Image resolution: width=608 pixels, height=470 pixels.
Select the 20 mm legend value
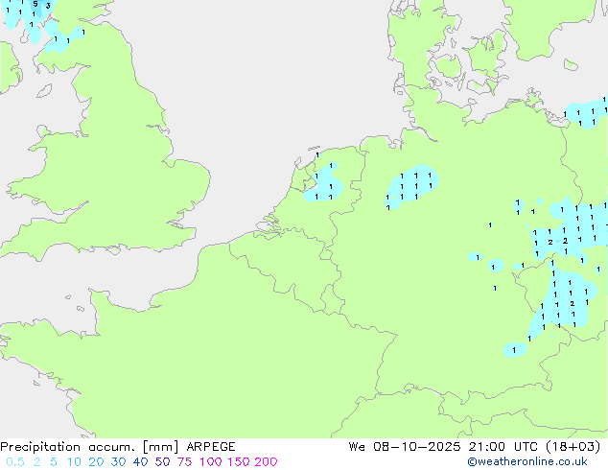[96, 462]
